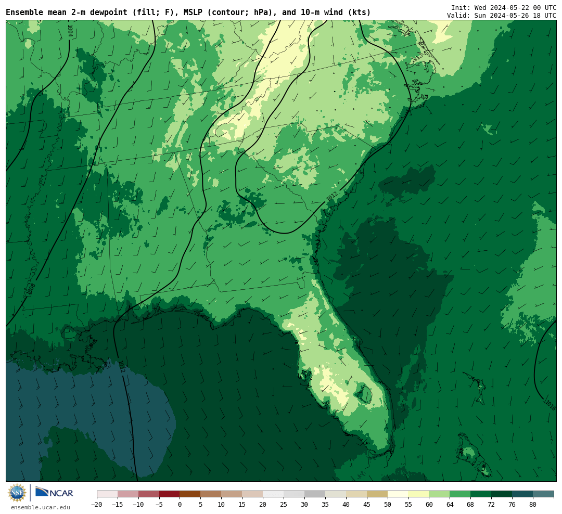The width and height of the screenshot is (562, 514).
Task: Click the colorbar tick label 40
Action: (x=346, y=504)
